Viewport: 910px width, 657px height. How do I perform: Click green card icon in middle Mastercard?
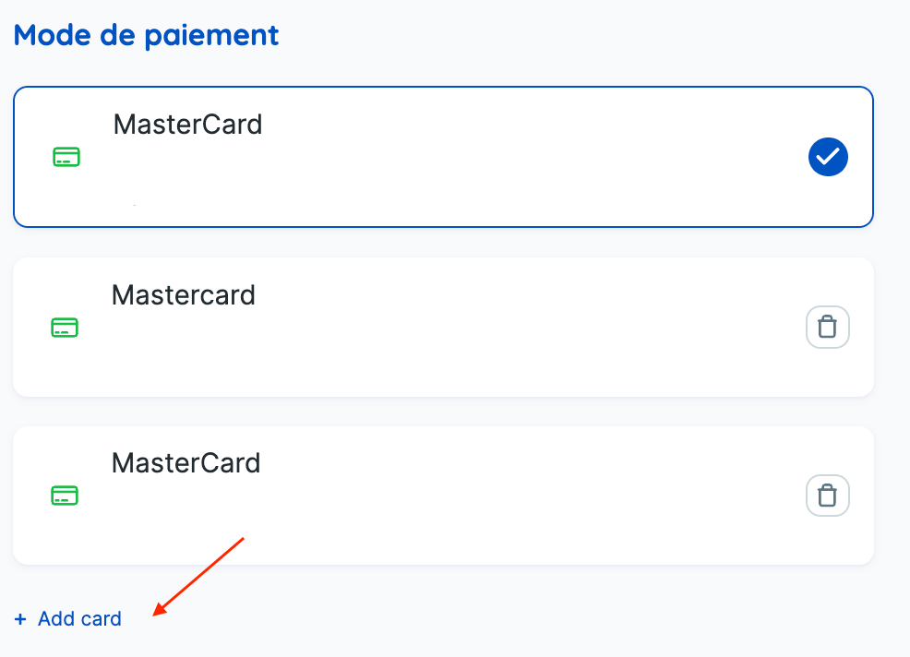(x=65, y=328)
